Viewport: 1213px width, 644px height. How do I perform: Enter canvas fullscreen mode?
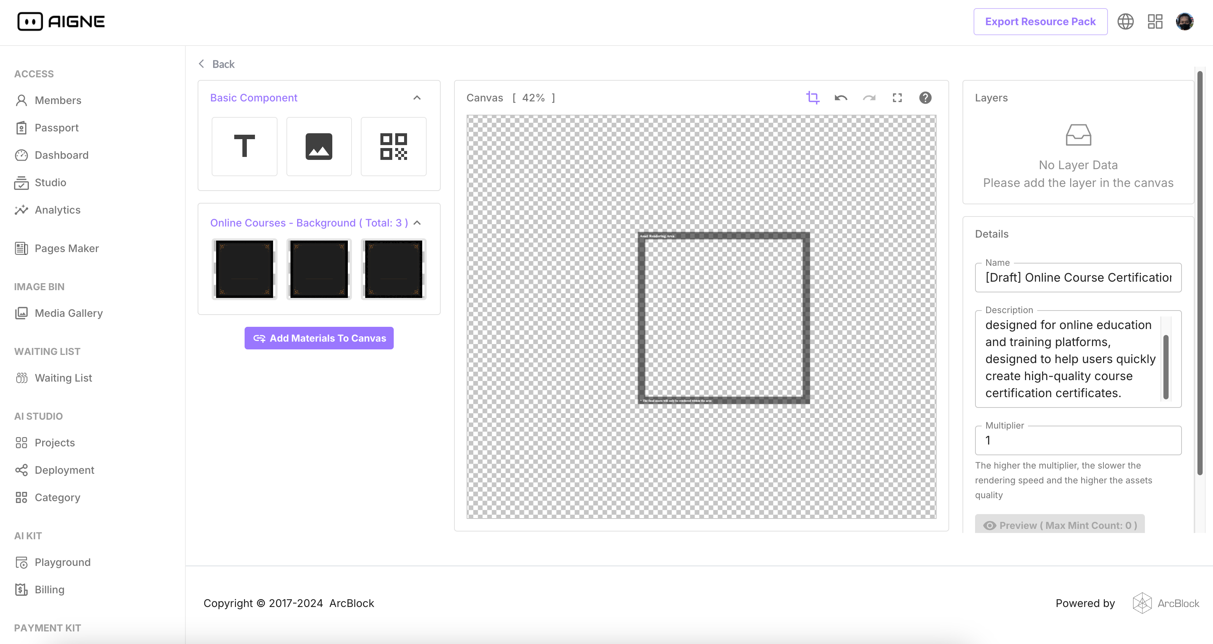(897, 97)
